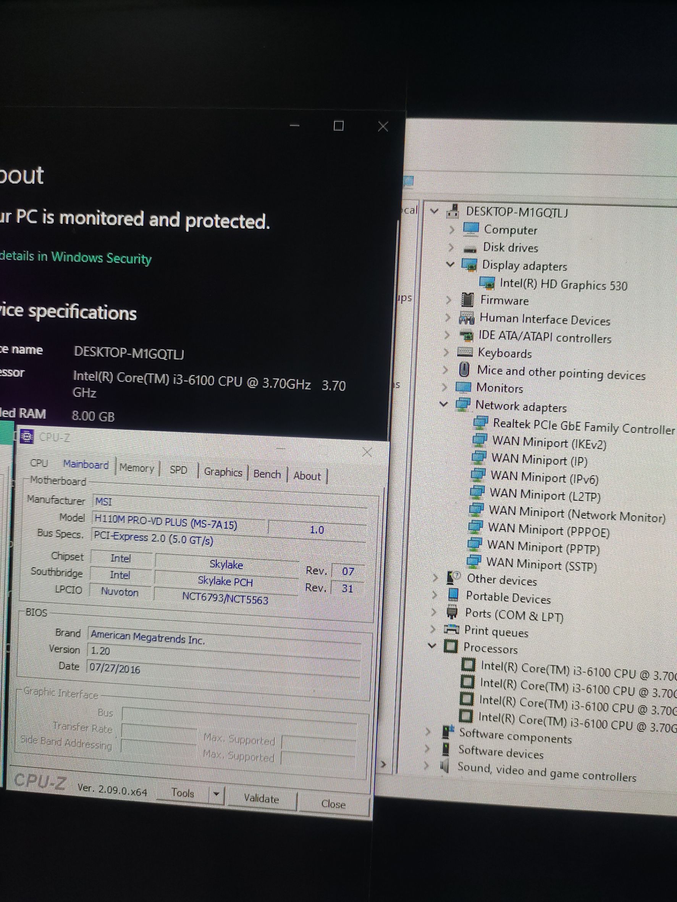677x902 pixels.
Task: Expand the Disk drives tree node
Action: coord(451,247)
